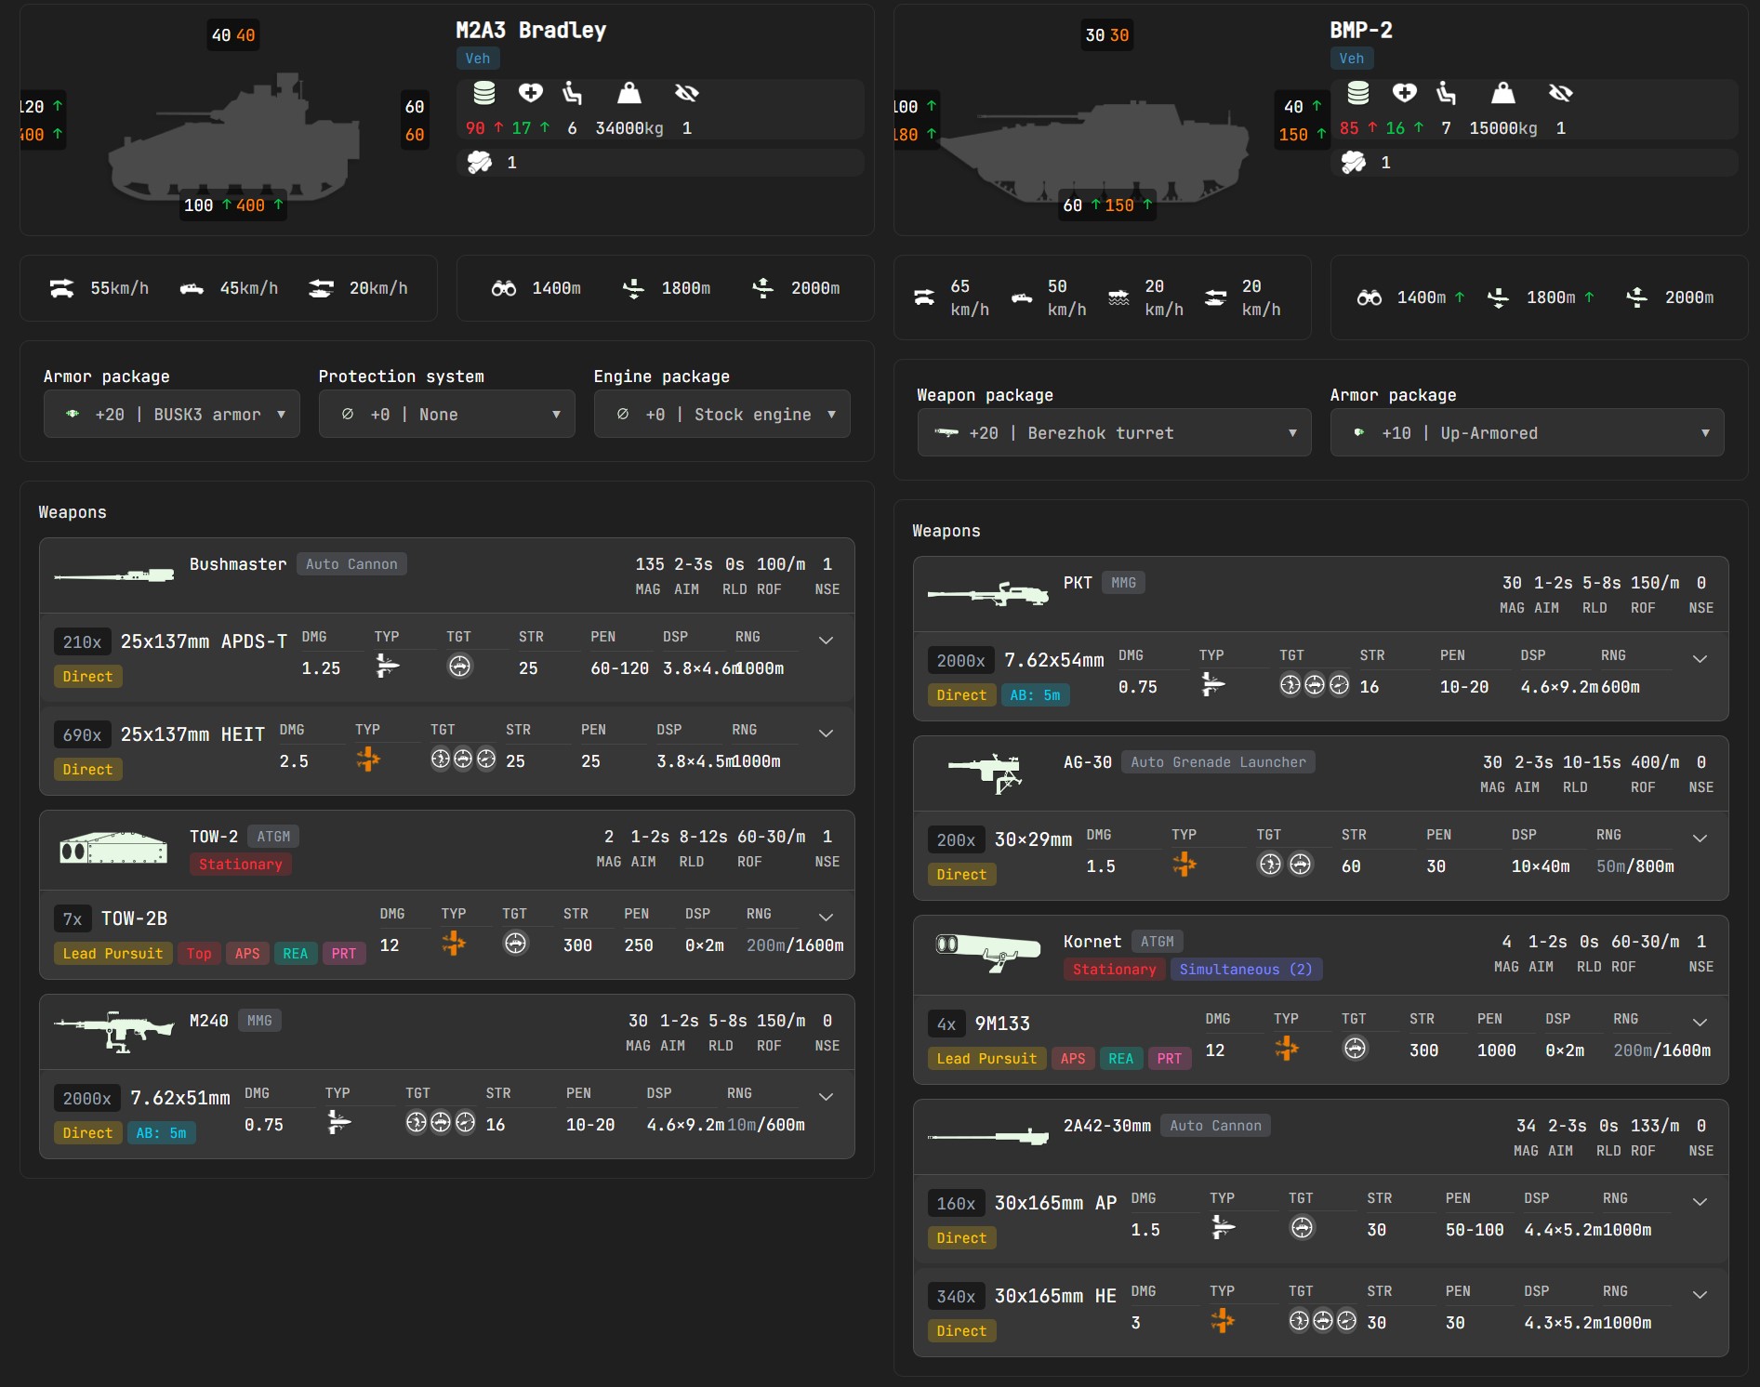
Task: Click the Bradley supply stack icon
Action: (483, 93)
